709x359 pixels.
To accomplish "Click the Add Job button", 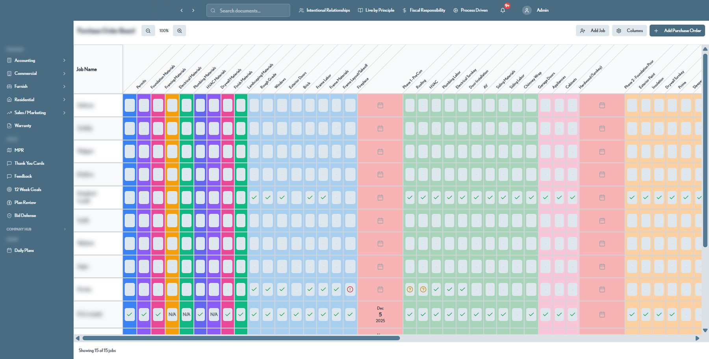I will pyautogui.click(x=592, y=31).
